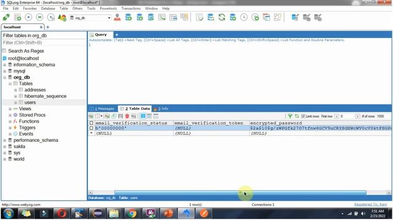This screenshot has width=393, height=221.
Task: Add a new query tab with plus
Action: (117, 35)
